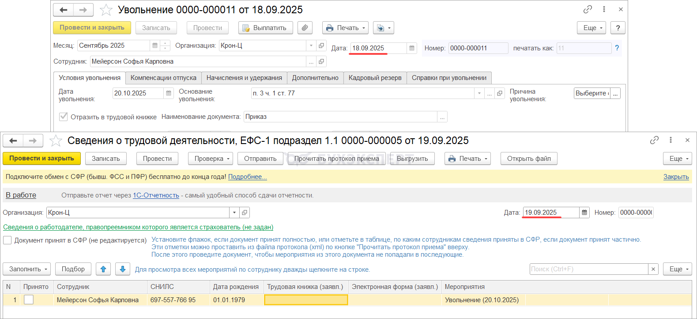Click ellipsis for Наименование документа field

[442, 117]
